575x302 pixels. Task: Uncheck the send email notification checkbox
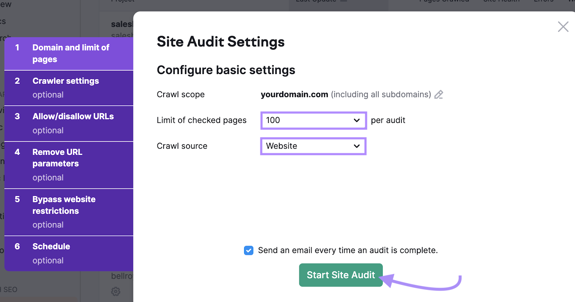249,251
